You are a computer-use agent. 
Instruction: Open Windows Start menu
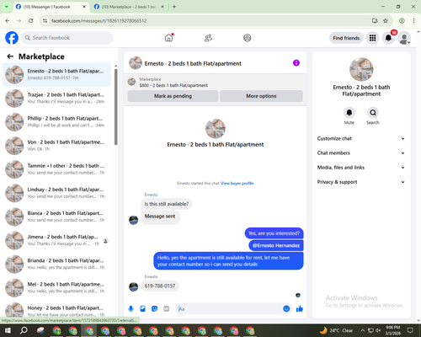[x=8, y=330]
